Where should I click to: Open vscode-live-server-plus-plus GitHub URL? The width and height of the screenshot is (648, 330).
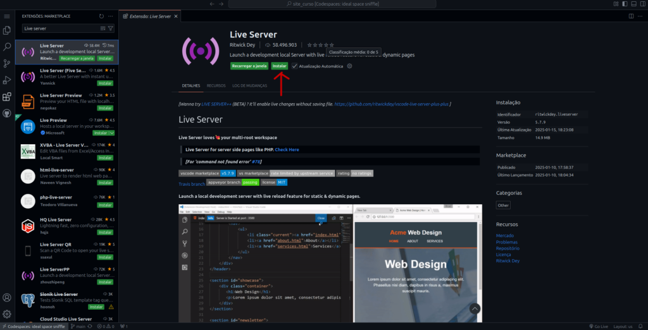[391, 104]
